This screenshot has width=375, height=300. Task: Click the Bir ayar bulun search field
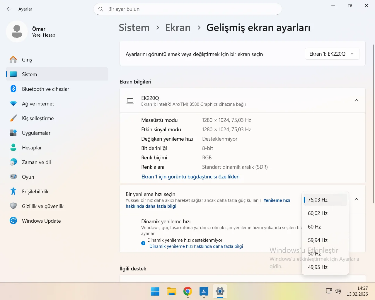tap(187, 9)
